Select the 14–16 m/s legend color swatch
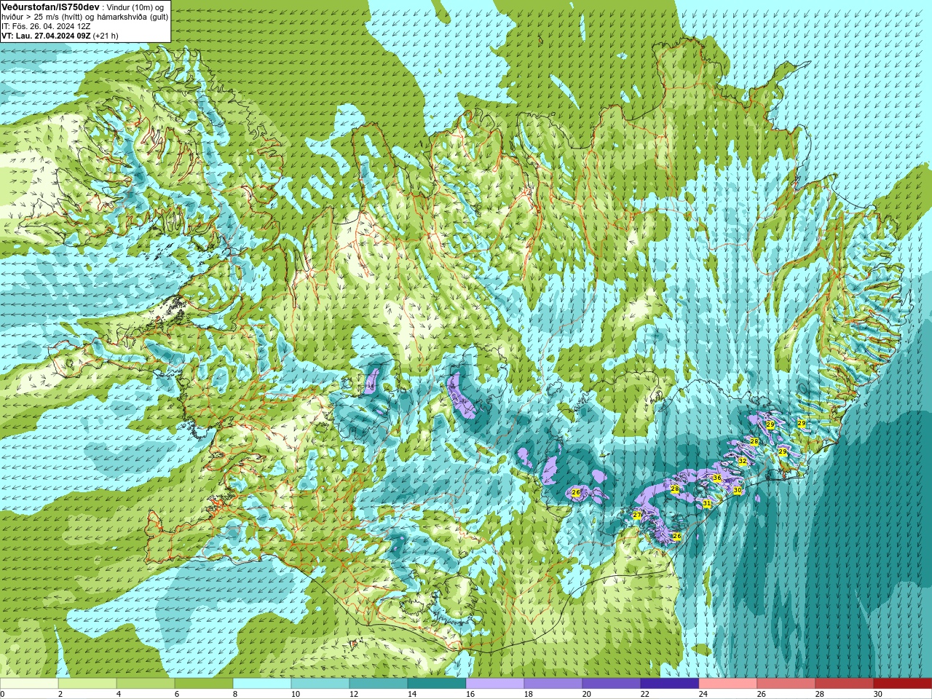932x699 pixels. pyautogui.click(x=437, y=684)
